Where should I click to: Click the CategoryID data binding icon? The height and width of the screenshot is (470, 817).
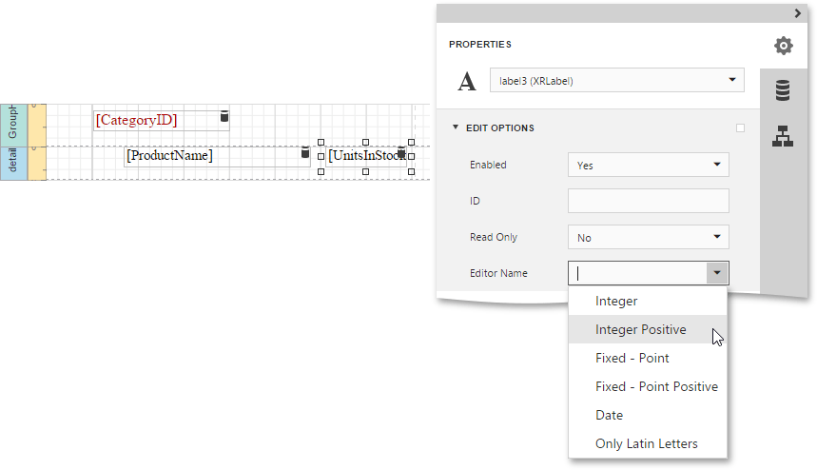click(x=224, y=116)
